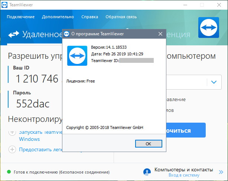Open the Справка menu
This screenshot has width=228, height=181.
click(x=90, y=17)
